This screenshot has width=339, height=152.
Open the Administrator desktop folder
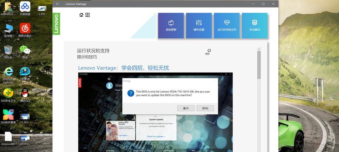tap(8, 9)
